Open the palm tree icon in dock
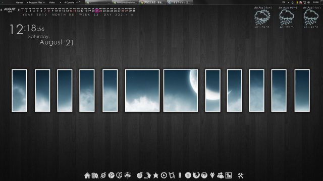The height and width of the screenshot is (181, 323). (204, 175)
